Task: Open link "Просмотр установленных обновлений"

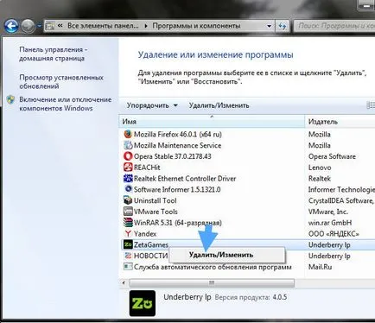Action: point(61,82)
